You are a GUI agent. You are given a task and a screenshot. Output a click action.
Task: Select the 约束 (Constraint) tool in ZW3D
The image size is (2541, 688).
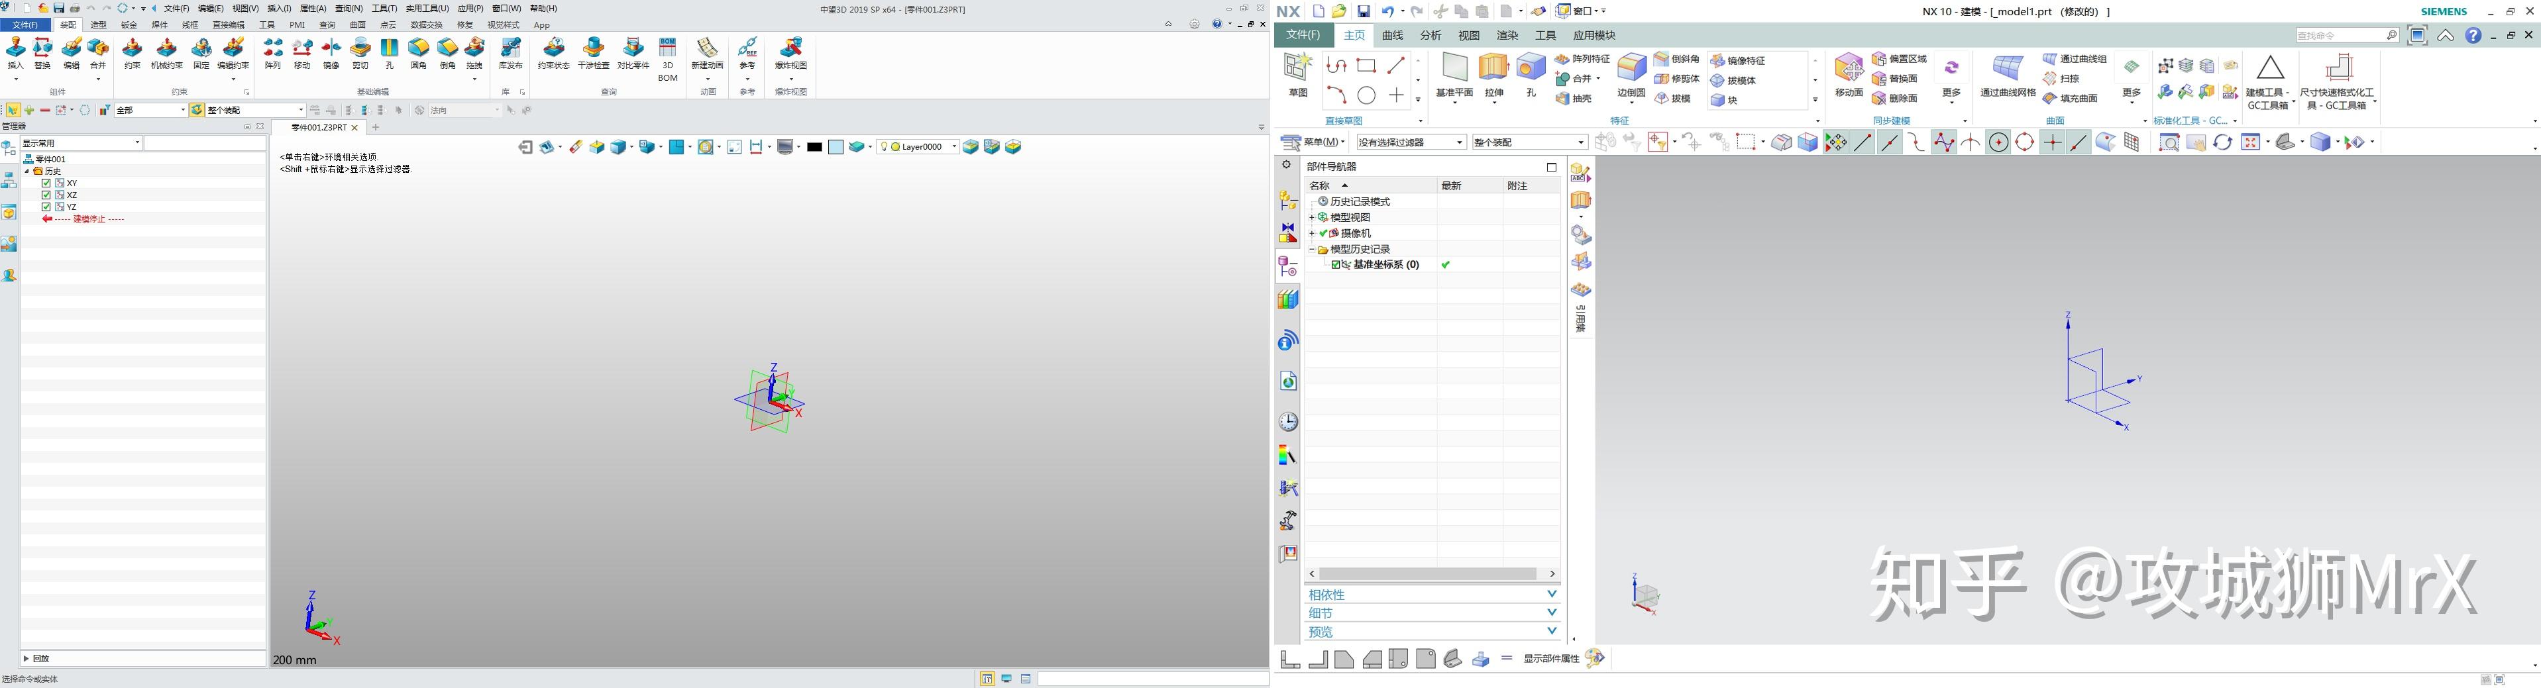click(132, 53)
